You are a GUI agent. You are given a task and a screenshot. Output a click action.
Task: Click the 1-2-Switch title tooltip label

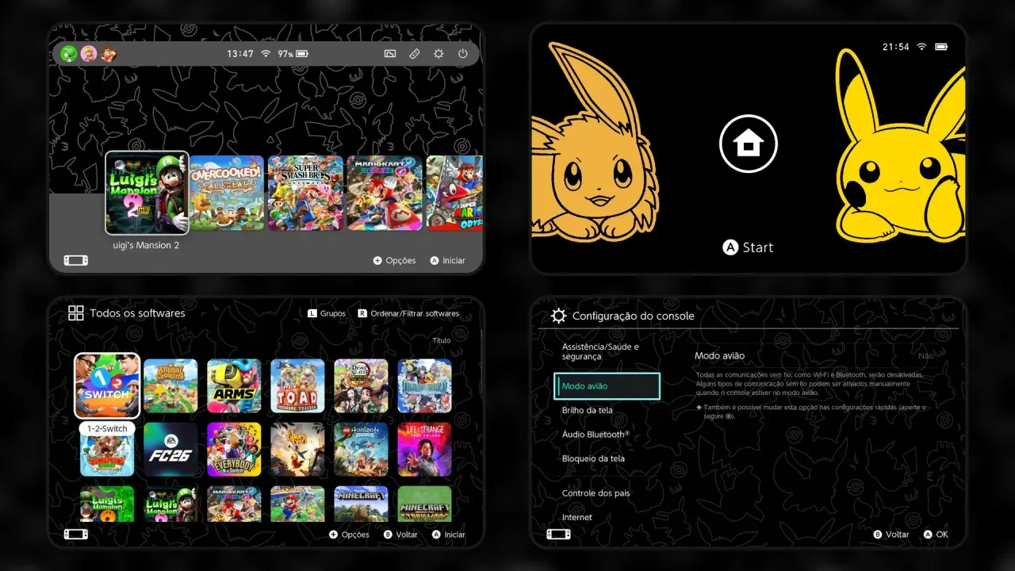107,428
